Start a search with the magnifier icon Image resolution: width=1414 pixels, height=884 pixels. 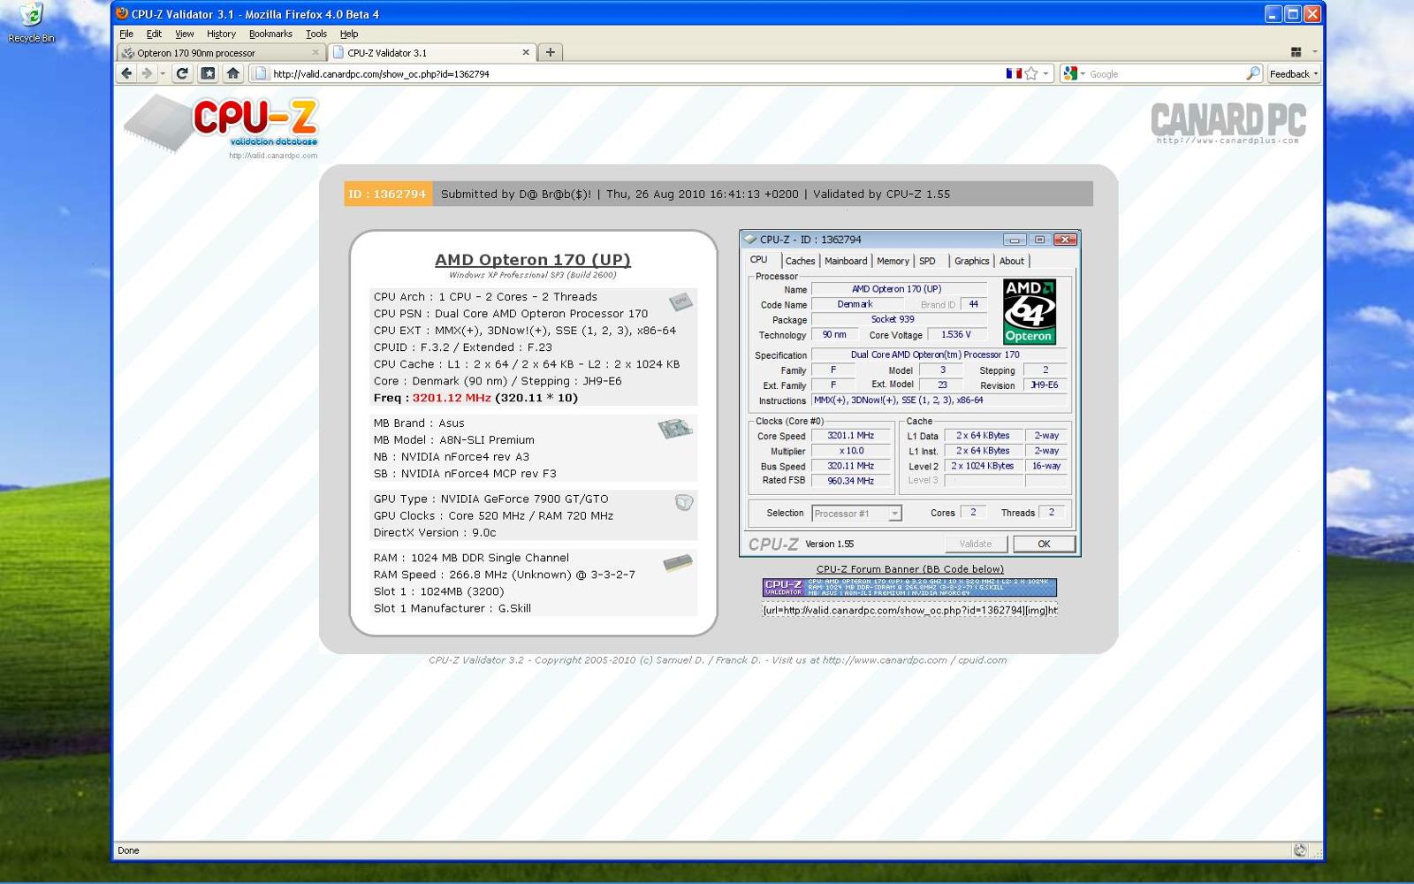click(1253, 73)
